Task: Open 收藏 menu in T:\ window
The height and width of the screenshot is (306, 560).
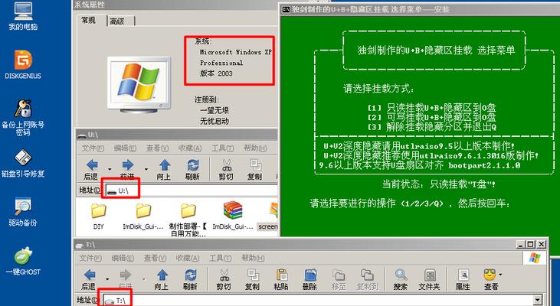Action: (187, 258)
